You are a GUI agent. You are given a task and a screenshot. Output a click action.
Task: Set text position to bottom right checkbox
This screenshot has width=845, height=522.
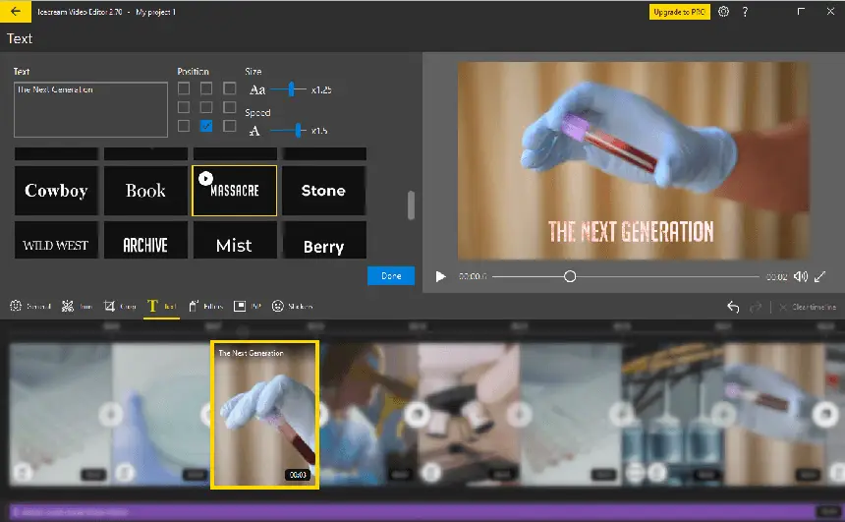tap(230, 126)
